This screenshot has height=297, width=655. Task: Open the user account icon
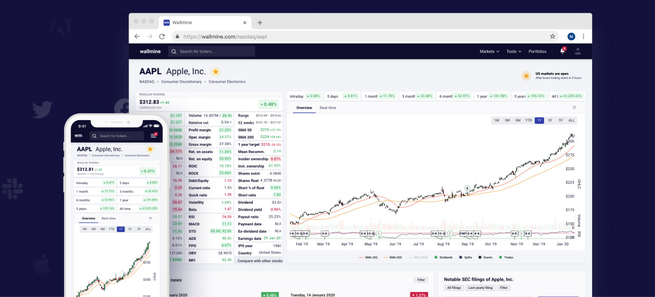click(x=578, y=51)
